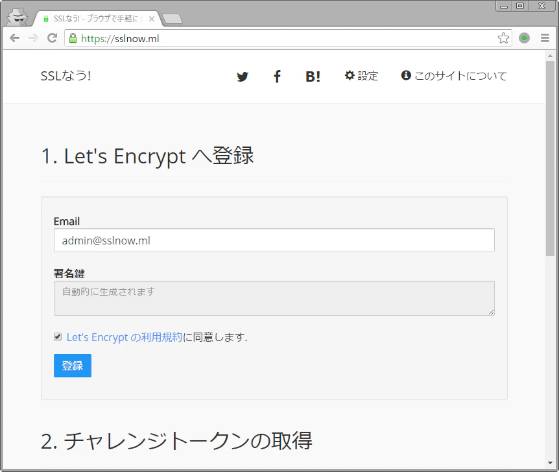Click the Hatena Bookmark B! icon
This screenshot has height=472, width=559.
pos(313,77)
